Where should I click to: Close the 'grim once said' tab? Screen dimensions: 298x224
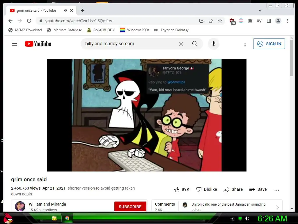[x=72, y=10]
